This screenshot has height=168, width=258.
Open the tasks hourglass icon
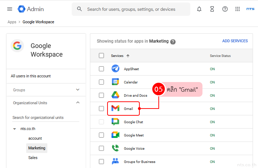coord(212,9)
